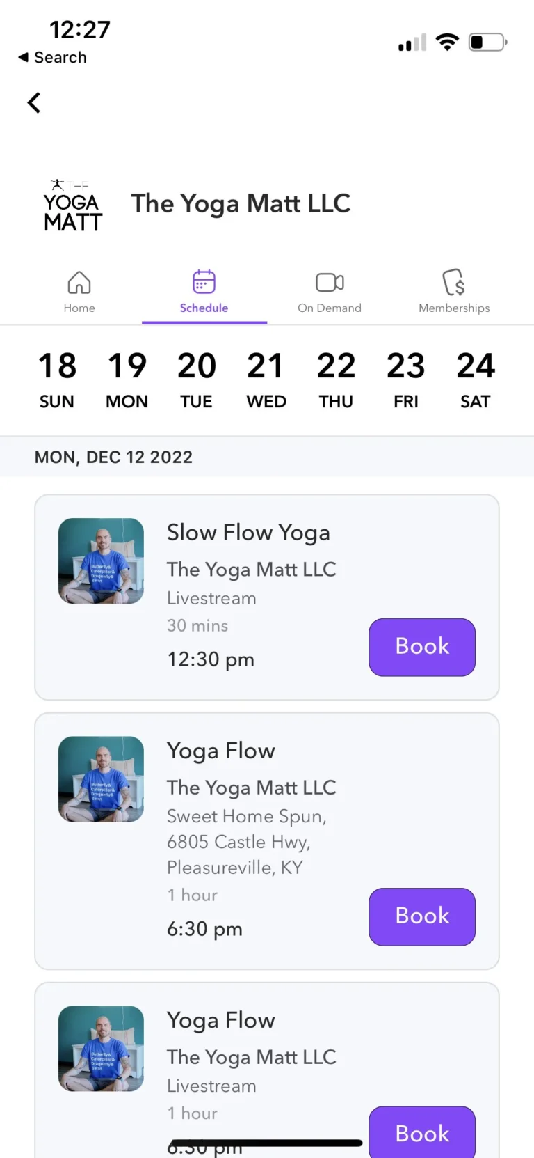Switch to the Memberships tab label
This screenshot has width=534, height=1158.
pyautogui.click(x=454, y=308)
